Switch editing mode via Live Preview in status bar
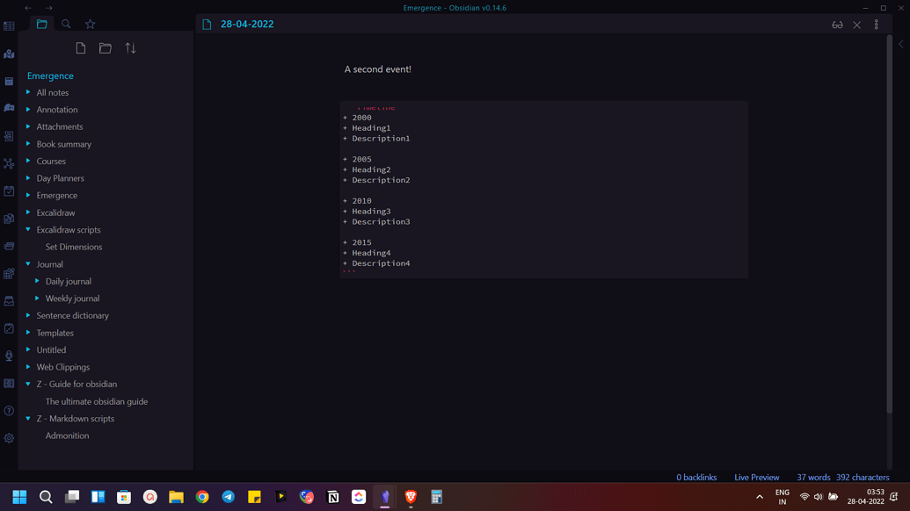The width and height of the screenshot is (910, 511). click(x=756, y=477)
